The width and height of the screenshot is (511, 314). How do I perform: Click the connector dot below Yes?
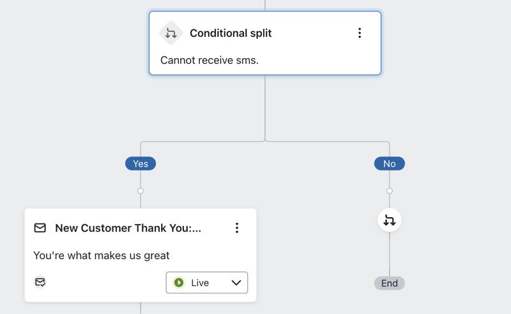[x=141, y=191]
